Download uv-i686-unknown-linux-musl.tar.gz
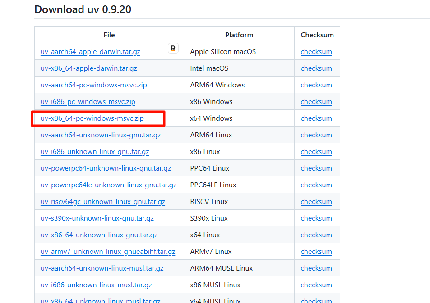This screenshot has height=303, width=430. [96, 285]
